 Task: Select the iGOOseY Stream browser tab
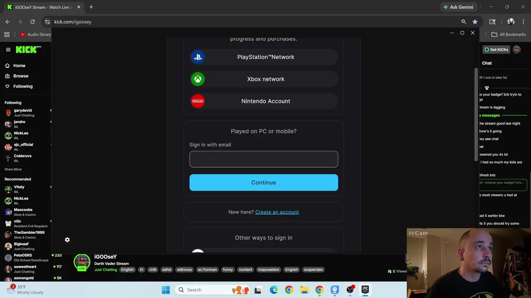(x=44, y=7)
